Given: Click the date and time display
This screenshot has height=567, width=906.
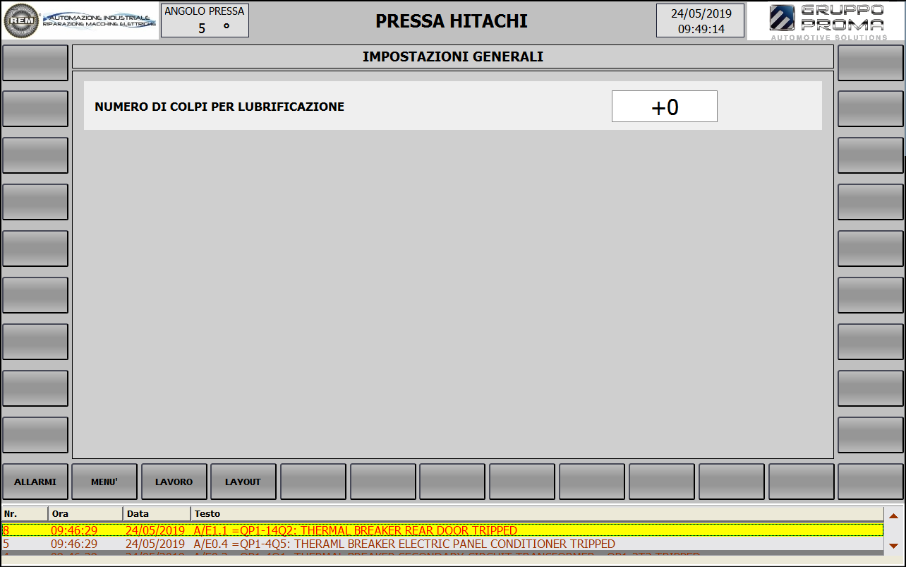Looking at the screenshot, I should tap(700, 20).
